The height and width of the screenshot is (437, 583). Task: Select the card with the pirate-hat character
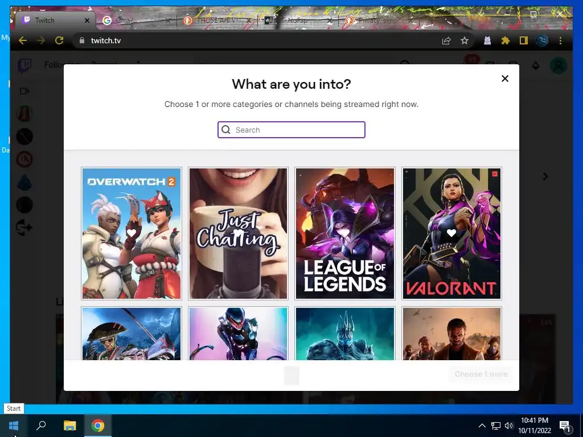point(132,333)
